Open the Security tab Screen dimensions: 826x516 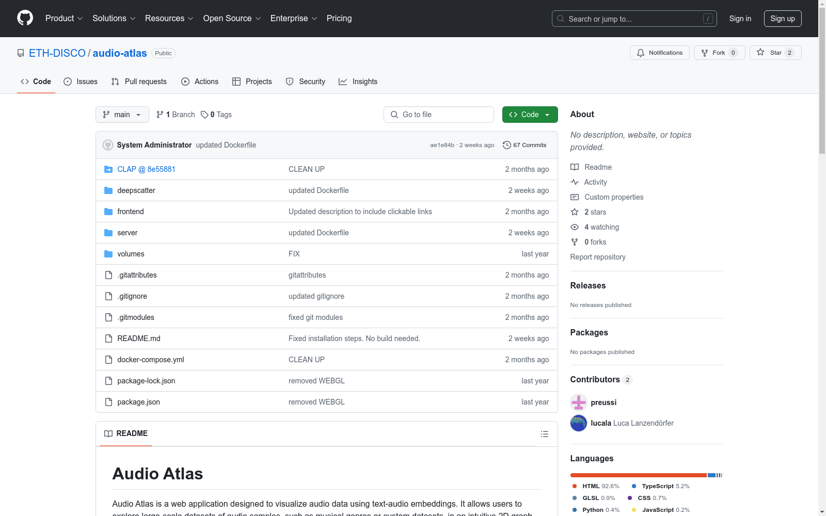pos(306,82)
